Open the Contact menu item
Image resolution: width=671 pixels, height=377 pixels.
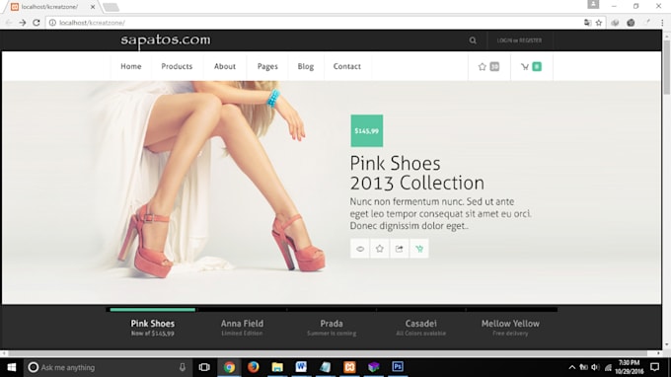[347, 66]
